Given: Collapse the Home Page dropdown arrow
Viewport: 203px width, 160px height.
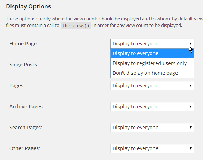Looking at the screenshot, I should (191, 44).
